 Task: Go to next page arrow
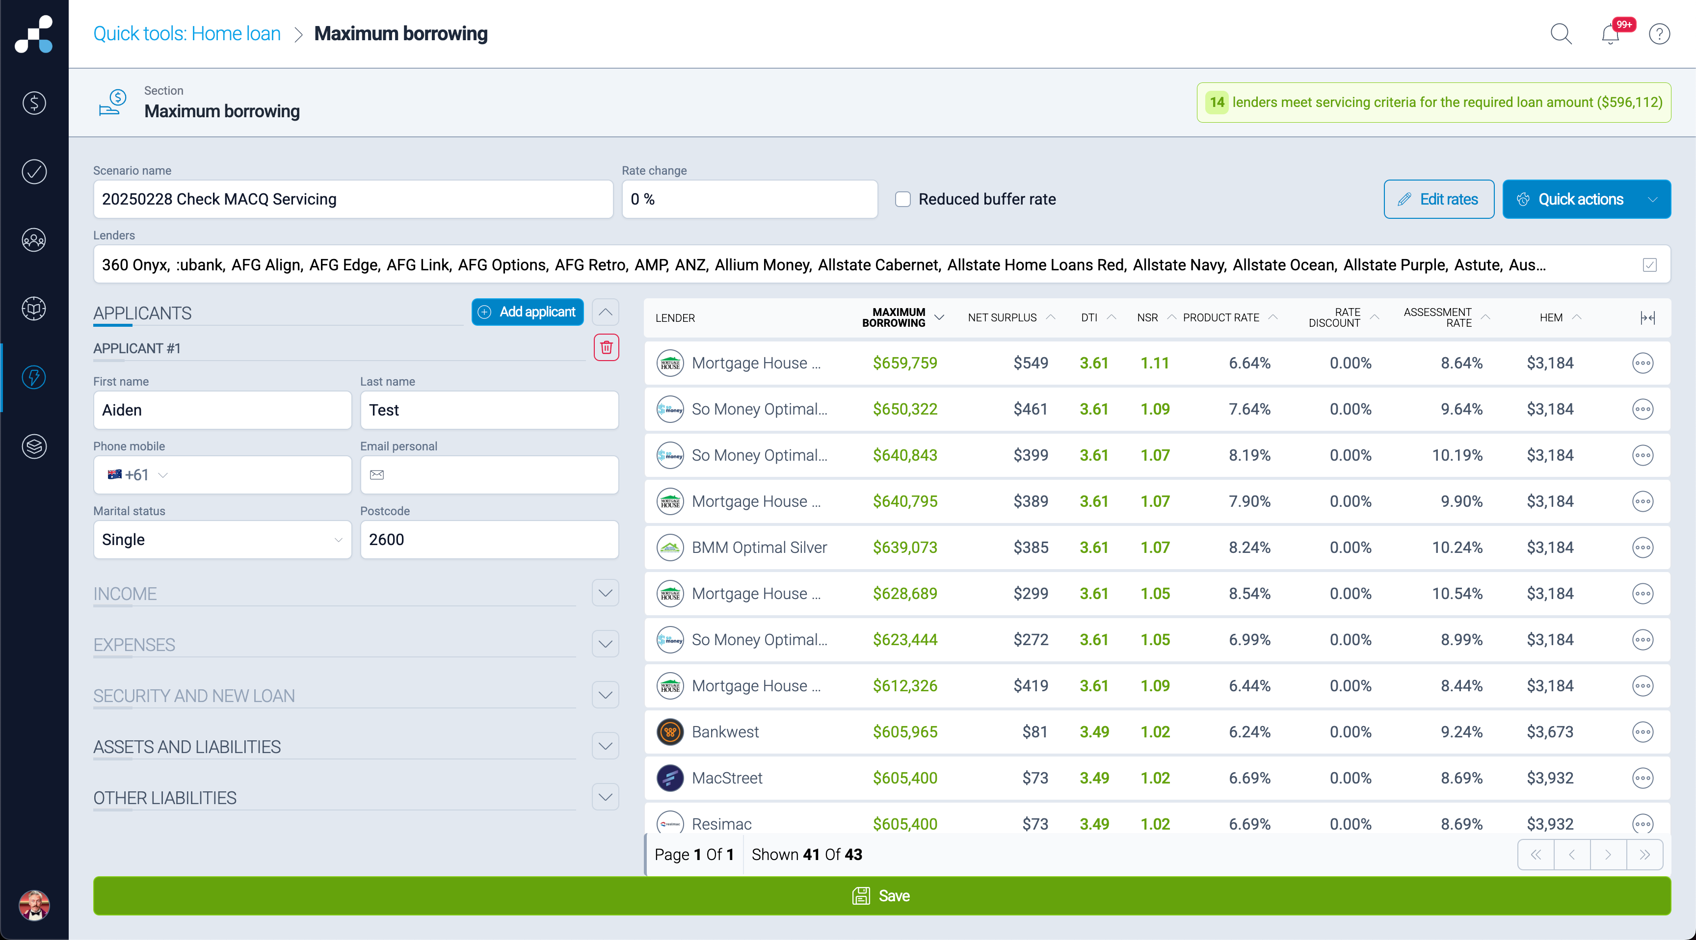[1608, 855]
